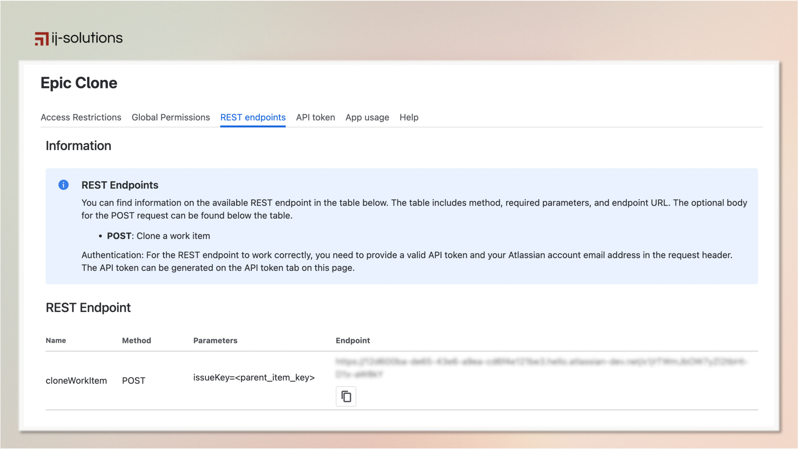The image size is (798, 449).
Task: Click the REST Endpoint section heading
Action: [x=88, y=308]
